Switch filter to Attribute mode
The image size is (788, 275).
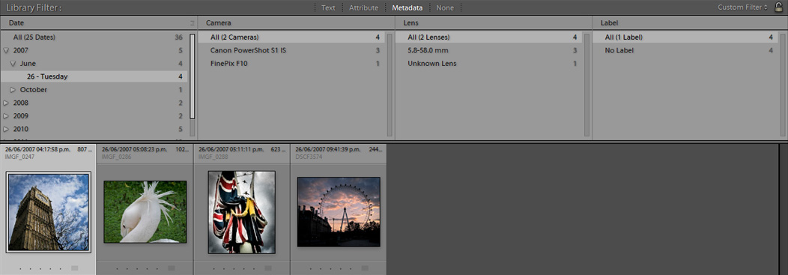coord(364,7)
